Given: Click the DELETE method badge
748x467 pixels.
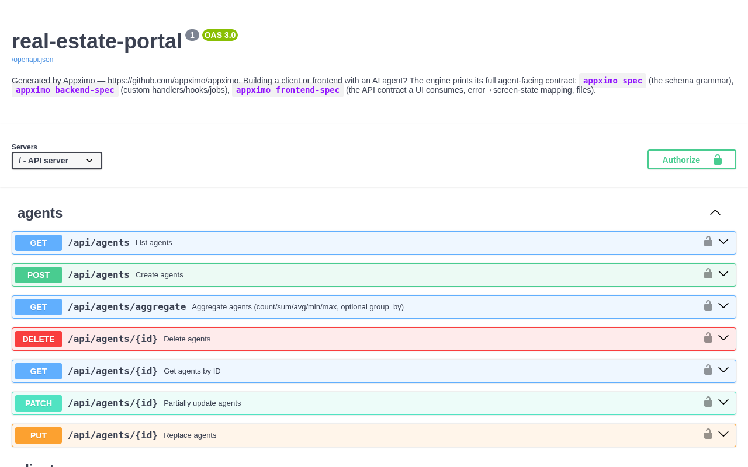Looking at the screenshot, I should (x=39, y=339).
